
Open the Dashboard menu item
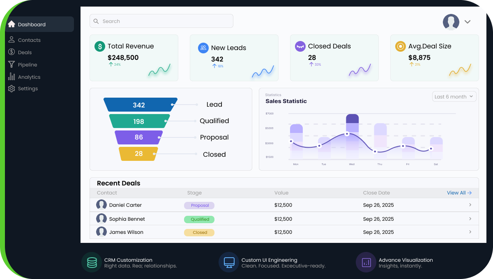(x=39, y=24)
